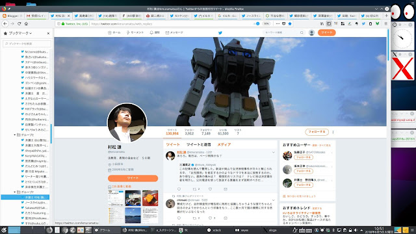Image resolution: width=416 pixels, height=234 pixels.
Task: Click reply icon on the chimaki tweet
Action: [x=179, y=218]
